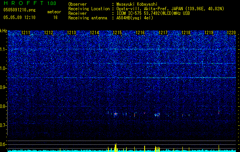Click the 0.9 frequency axis label
Viewport: 240px width, 152px height.
tap(3, 87)
